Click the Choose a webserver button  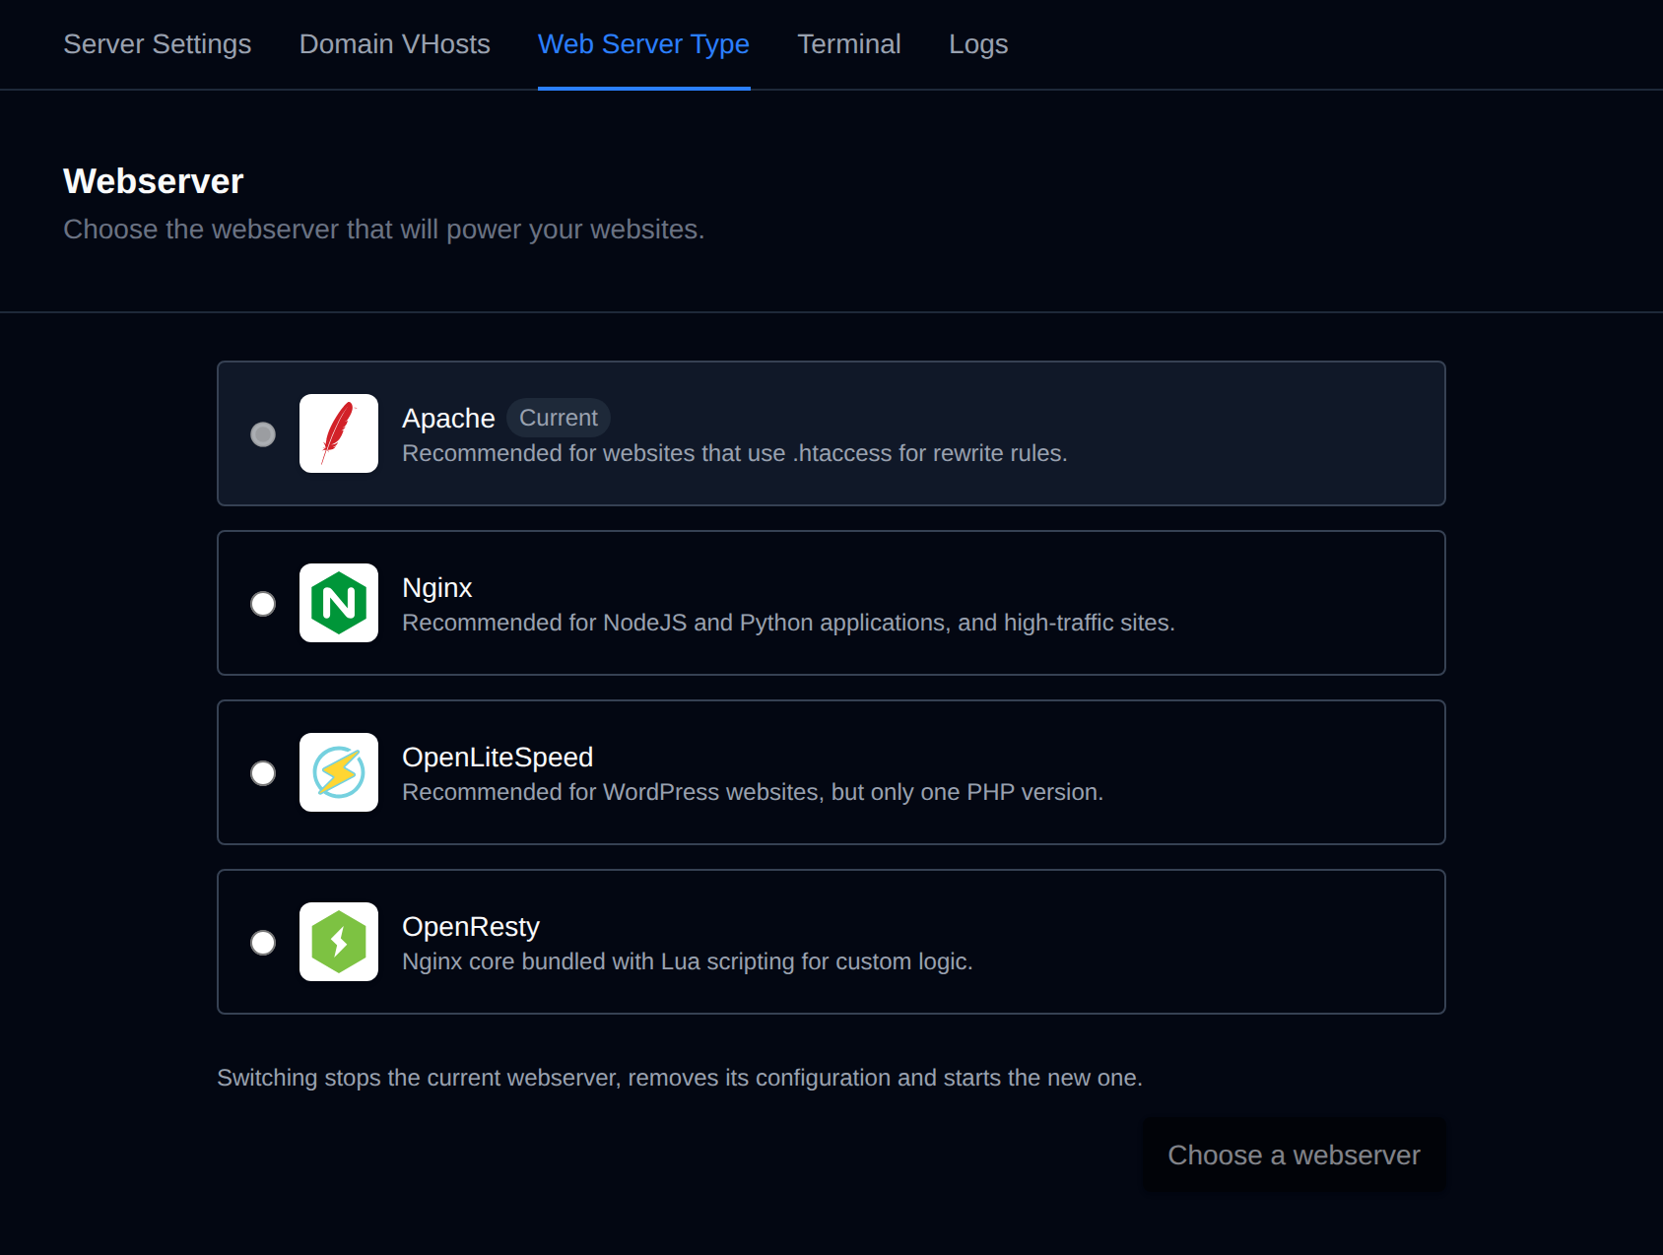coord(1294,1155)
